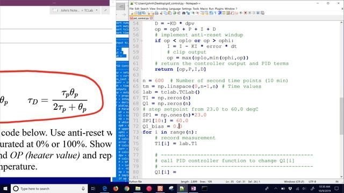Open the File menu
Image resolution: width=344 pixels, height=193 pixels.
coord(131,9)
